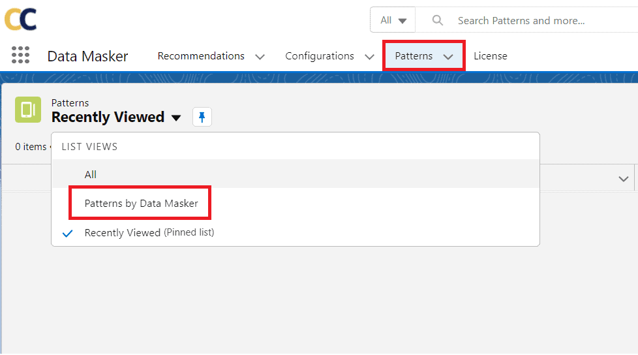Switch to the Recommendations tab
638x355 pixels.
[201, 56]
